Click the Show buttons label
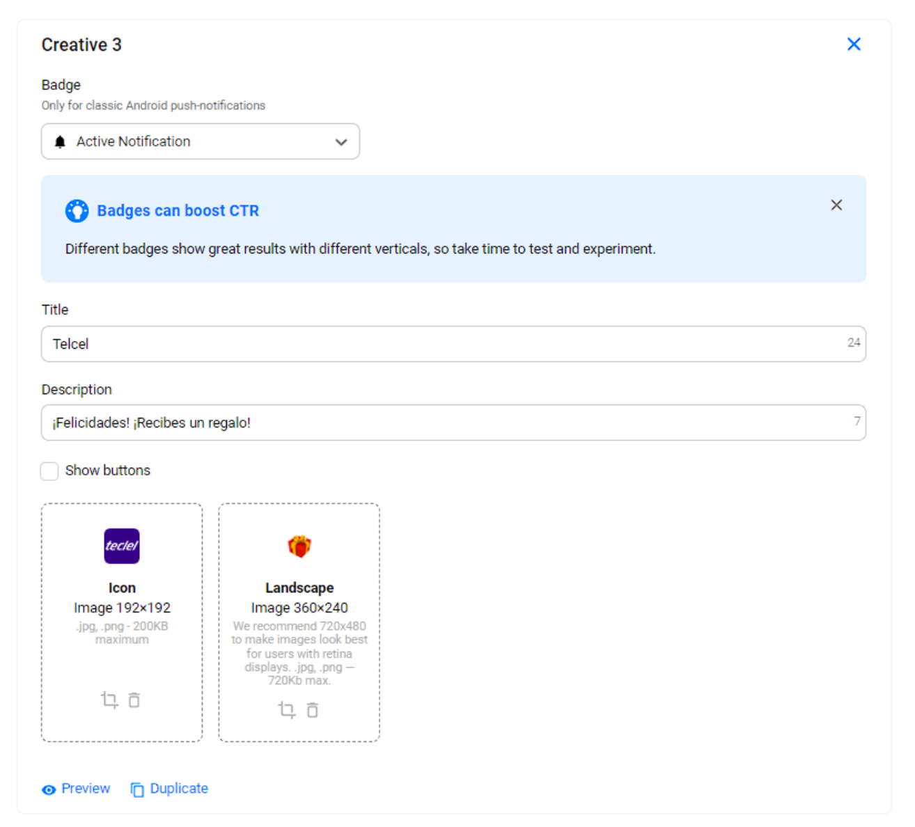Viewport: 915px width, 827px height. tap(108, 471)
